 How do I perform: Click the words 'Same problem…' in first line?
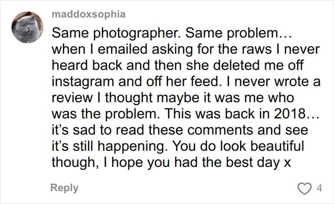click(239, 33)
